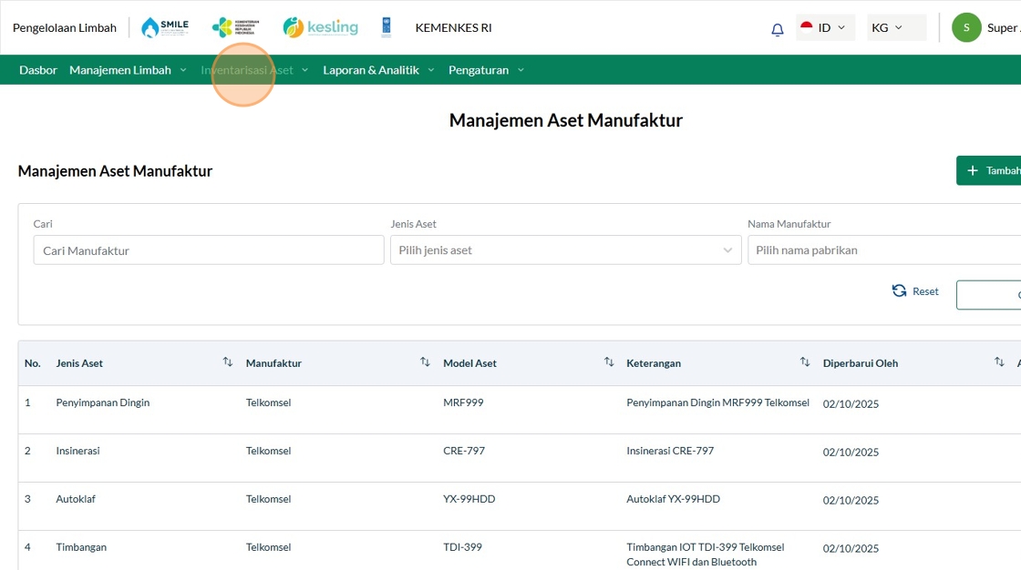Sort the Manufaktur column
Image resolution: width=1021 pixels, height=570 pixels.
[425, 362]
